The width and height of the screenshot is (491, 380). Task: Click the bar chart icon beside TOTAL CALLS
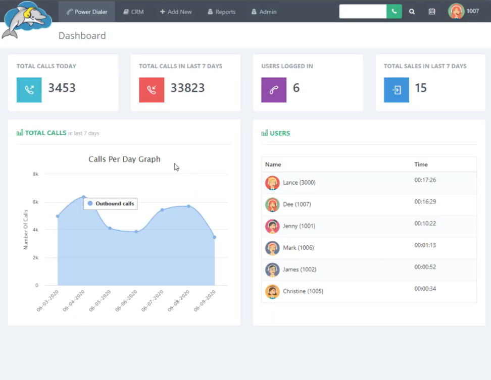pos(19,133)
